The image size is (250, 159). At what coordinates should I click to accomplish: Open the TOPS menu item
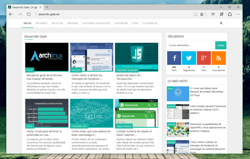click(135, 23)
